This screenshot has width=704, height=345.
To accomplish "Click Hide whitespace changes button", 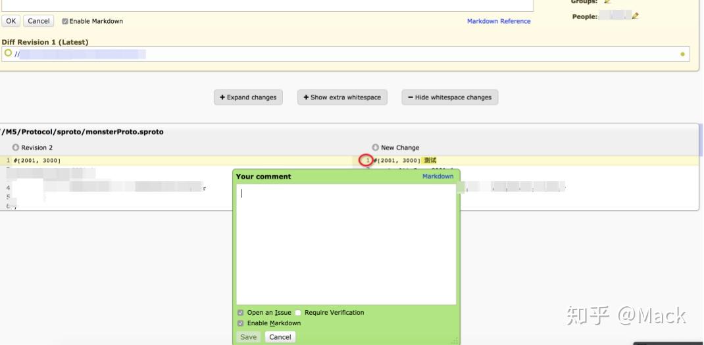I will coord(450,97).
